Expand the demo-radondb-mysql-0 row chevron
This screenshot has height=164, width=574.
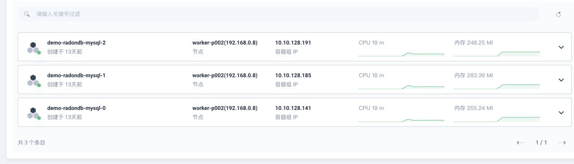pos(561,113)
